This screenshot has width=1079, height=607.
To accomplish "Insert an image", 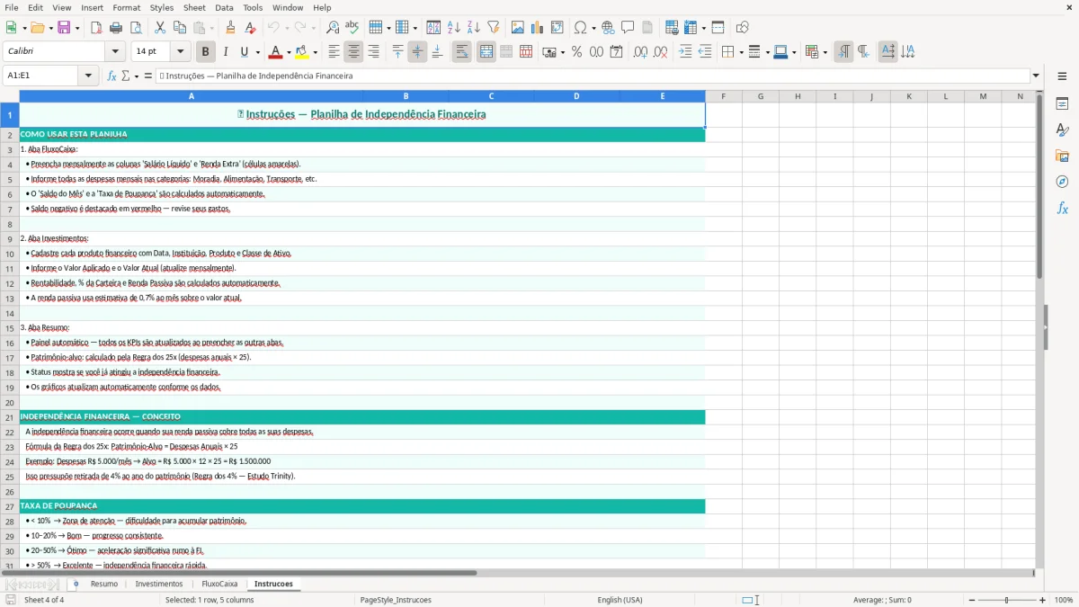I will [518, 28].
